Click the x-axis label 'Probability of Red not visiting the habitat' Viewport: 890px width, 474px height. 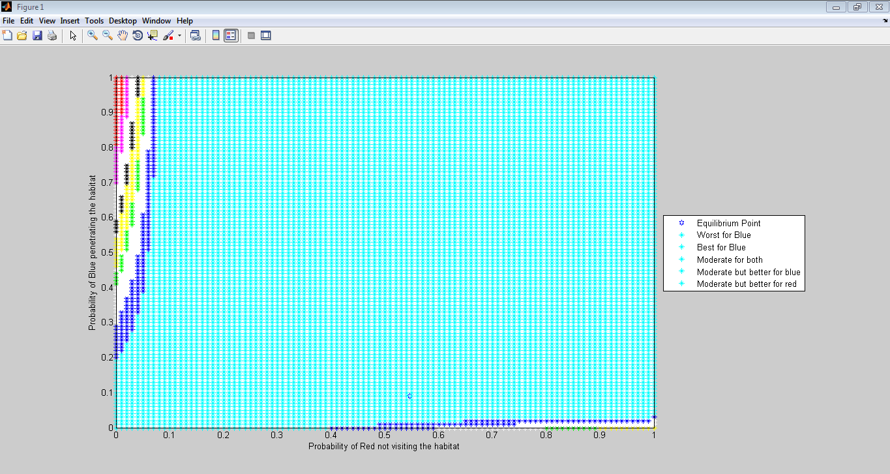[x=384, y=447]
